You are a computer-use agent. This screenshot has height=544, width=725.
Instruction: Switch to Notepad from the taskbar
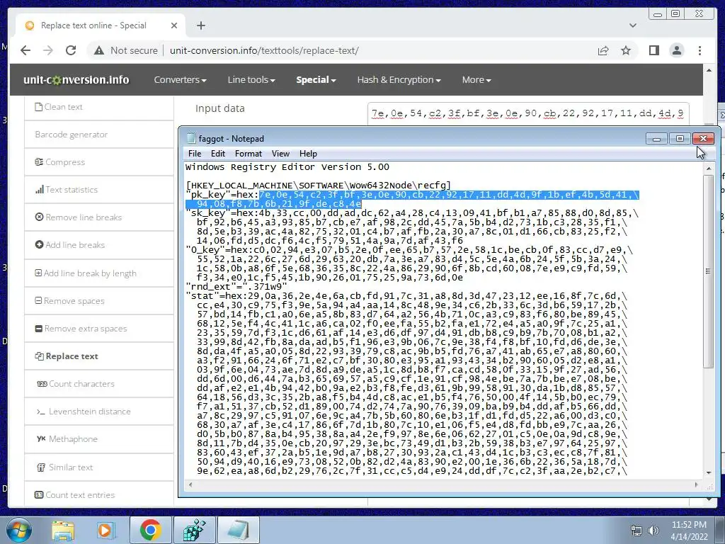(x=238, y=530)
